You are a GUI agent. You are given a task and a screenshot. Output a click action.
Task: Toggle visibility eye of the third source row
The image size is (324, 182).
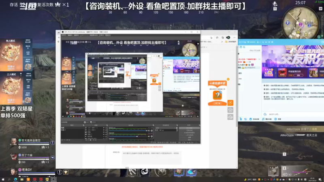(x=104, y=132)
